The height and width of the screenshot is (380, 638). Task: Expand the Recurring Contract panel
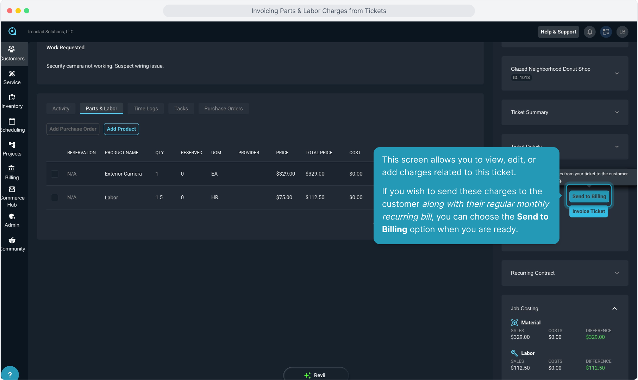617,273
